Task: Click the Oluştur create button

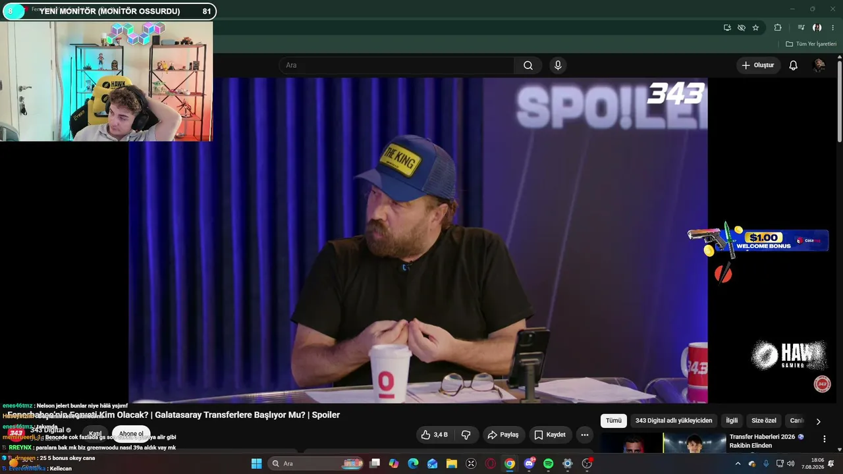Action: point(758,65)
